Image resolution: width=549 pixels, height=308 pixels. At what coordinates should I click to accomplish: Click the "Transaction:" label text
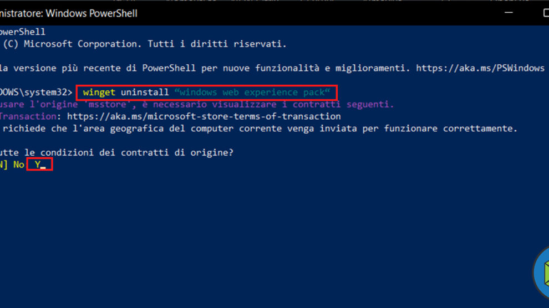click(28, 116)
